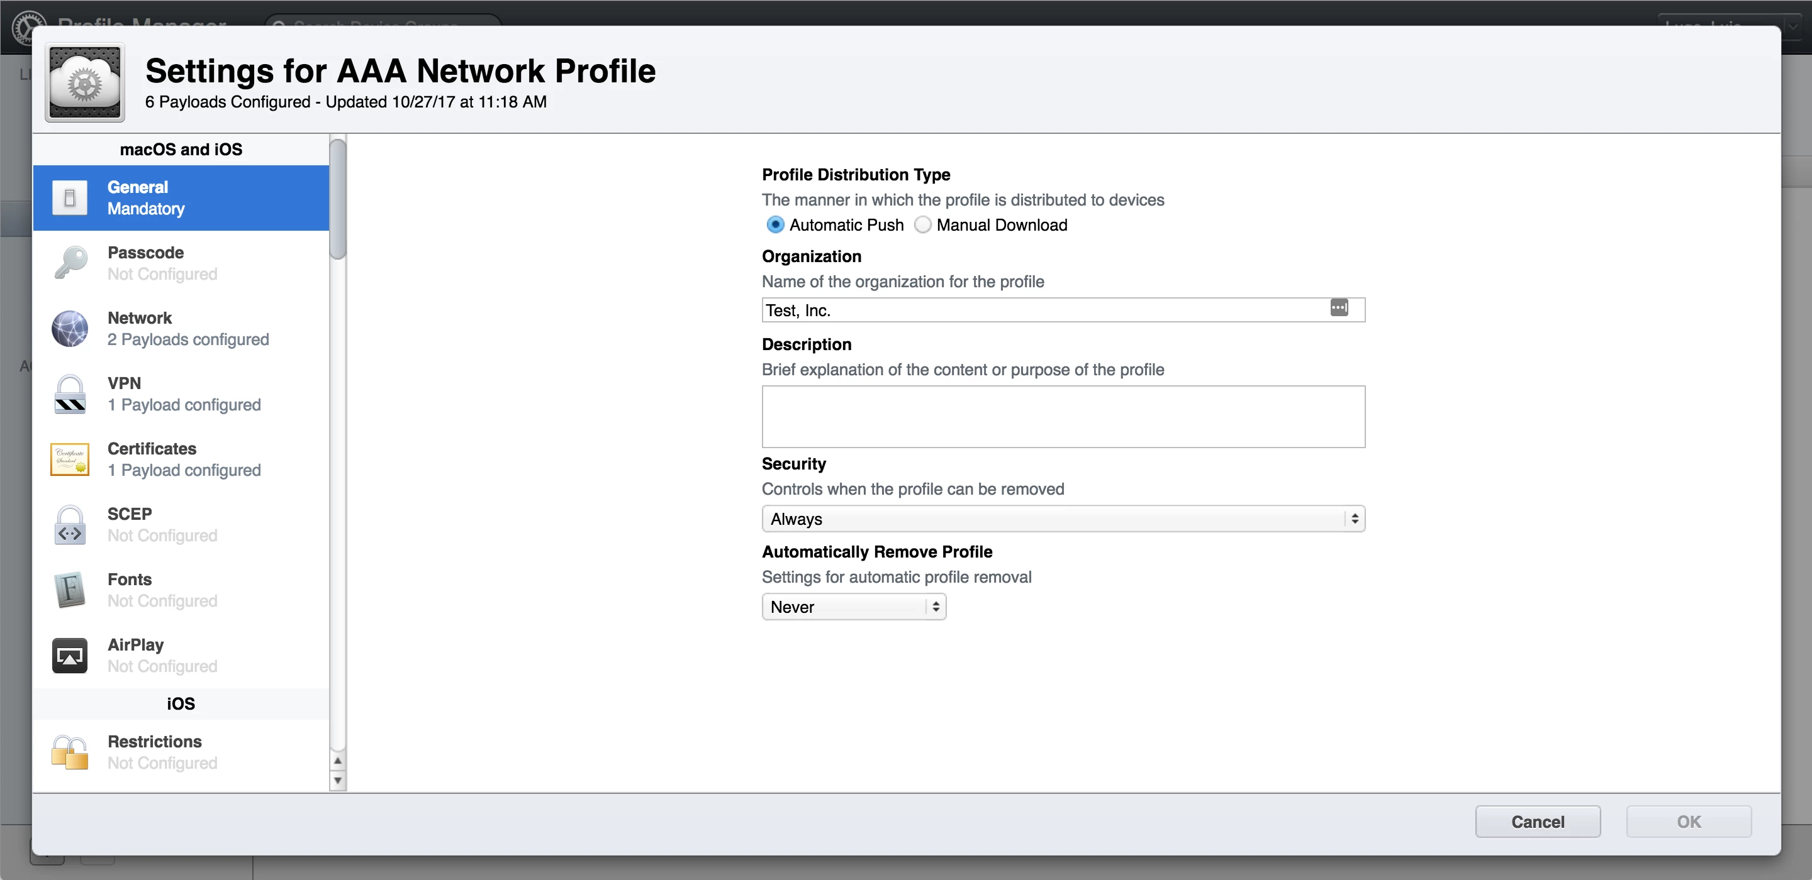1812x880 pixels.
Task: Click inside the Description text area
Action: pyautogui.click(x=1063, y=416)
